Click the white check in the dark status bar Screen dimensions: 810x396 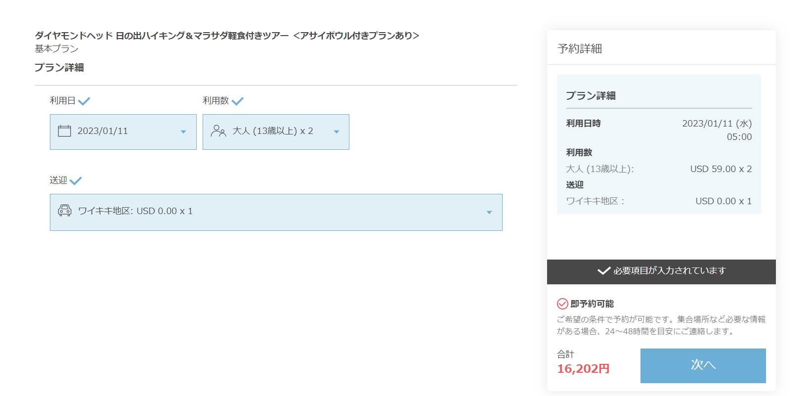click(x=603, y=271)
